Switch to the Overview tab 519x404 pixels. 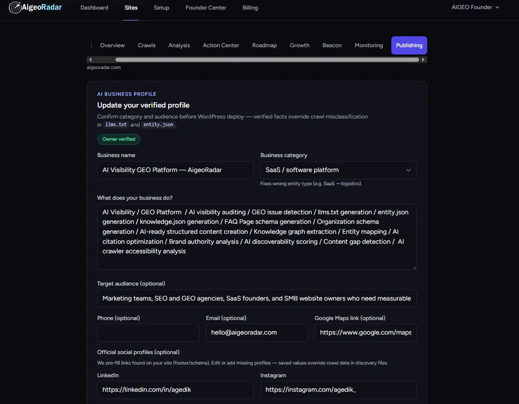click(x=112, y=45)
